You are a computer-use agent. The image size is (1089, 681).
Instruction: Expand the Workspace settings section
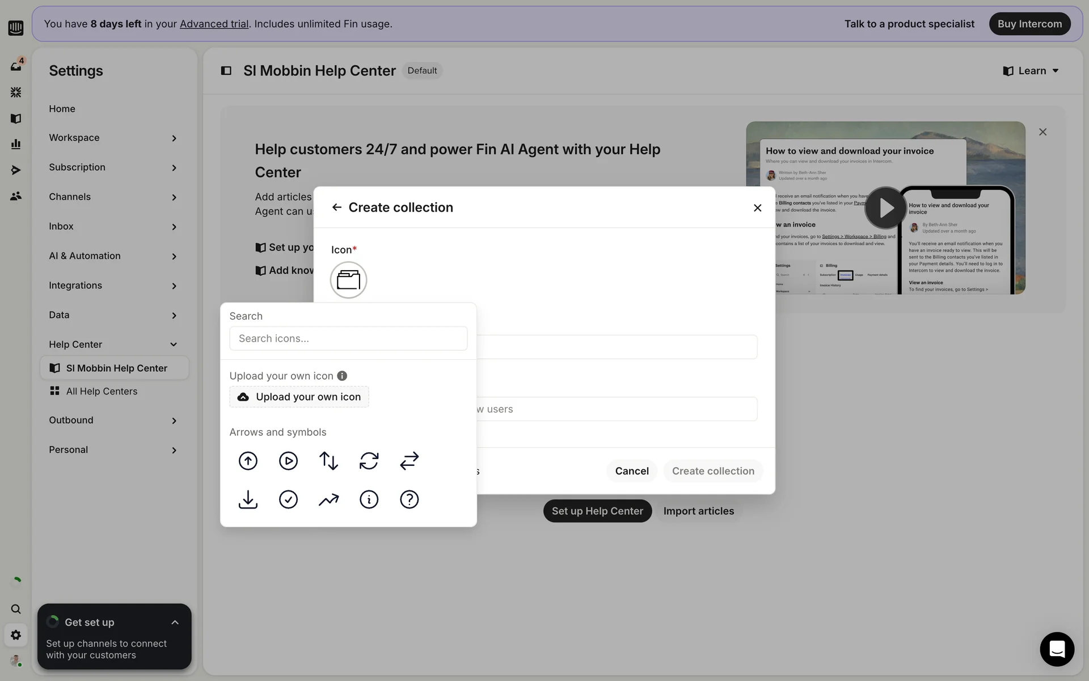(x=113, y=138)
